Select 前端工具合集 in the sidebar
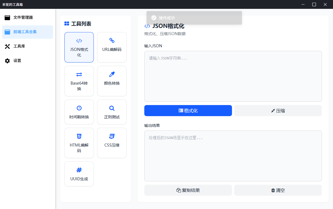333x209 pixels. [x=27, y=32]
